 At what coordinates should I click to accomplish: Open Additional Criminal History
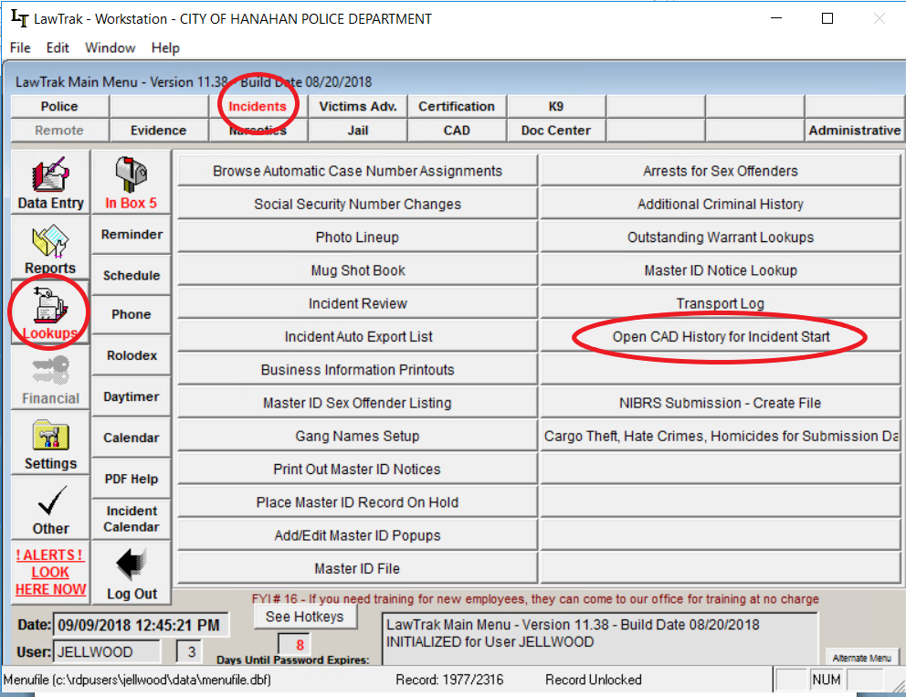[x=720, y=204]
